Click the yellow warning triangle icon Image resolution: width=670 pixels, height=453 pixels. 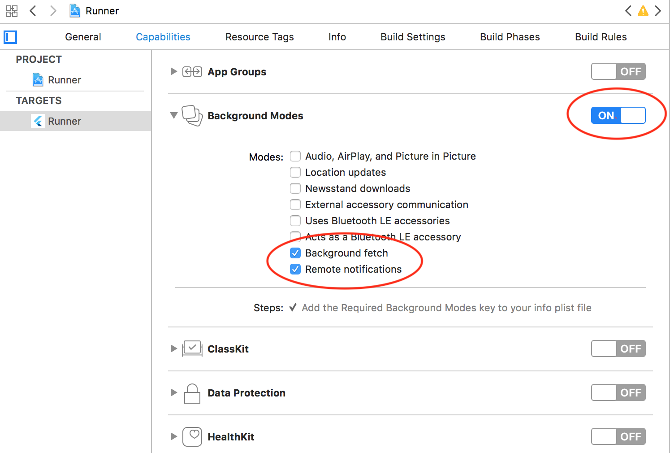point(643,11)
